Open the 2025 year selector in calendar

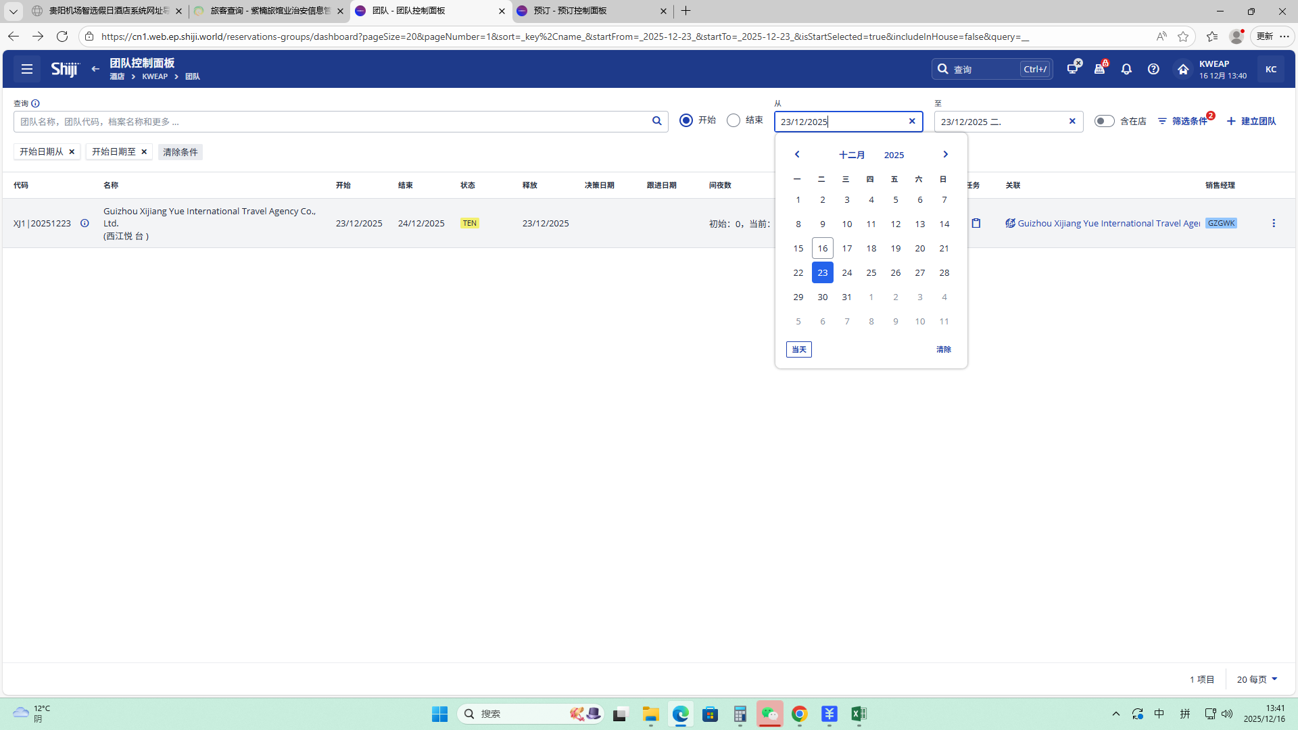tap(894, 155)
